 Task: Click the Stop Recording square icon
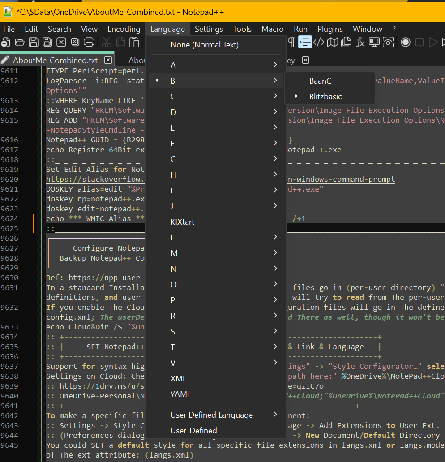pos(419,43)
